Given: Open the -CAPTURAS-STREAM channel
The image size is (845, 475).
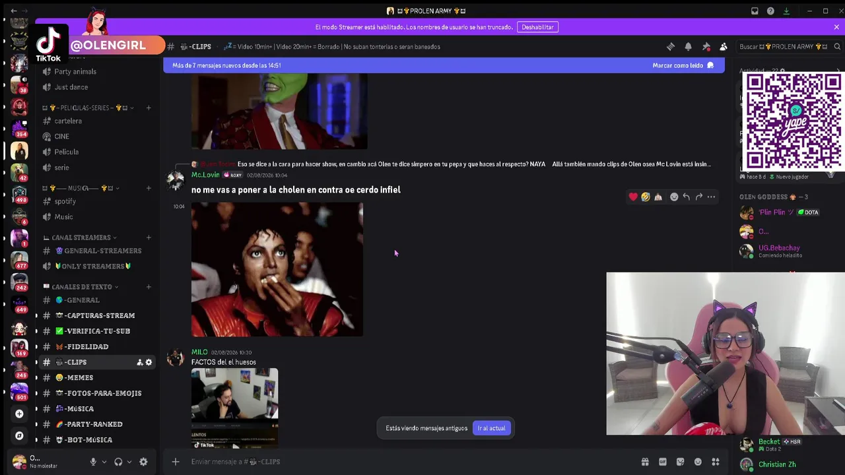Looking at the screenshot, I should [x=96, y=315].
